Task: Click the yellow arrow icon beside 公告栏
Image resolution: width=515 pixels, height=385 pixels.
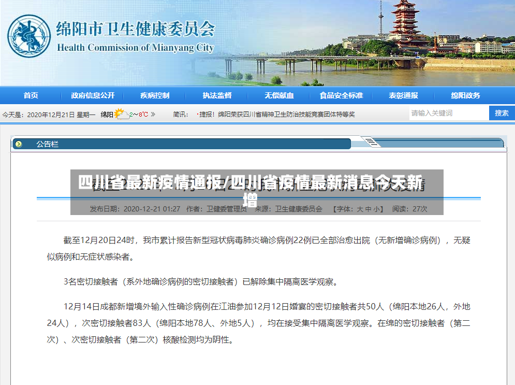Action: [19, 144]
